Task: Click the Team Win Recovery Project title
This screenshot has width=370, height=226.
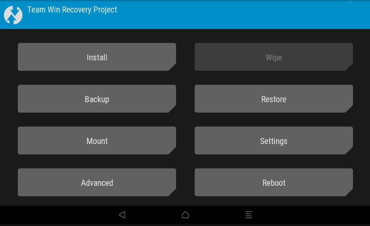Action: point(72,10)
